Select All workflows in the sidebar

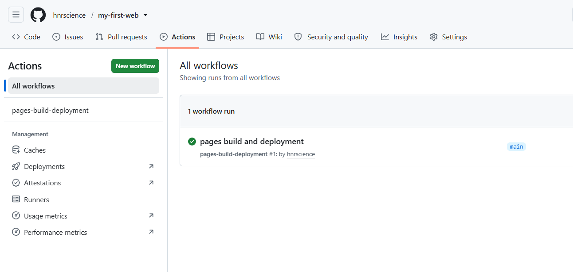point(83,86)
